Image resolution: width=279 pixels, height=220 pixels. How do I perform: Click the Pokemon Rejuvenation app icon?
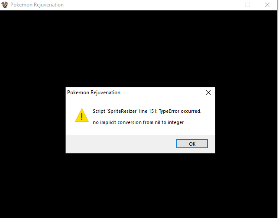(x=5, y=5)
